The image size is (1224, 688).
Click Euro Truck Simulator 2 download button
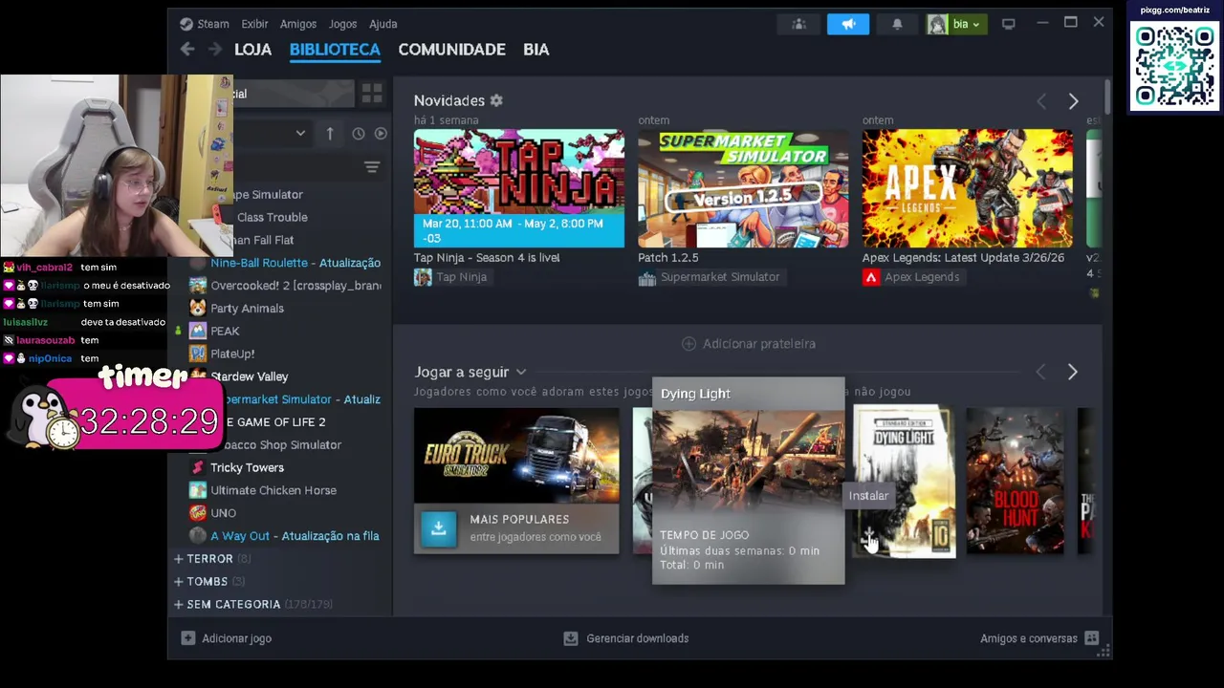click(439, 528)
